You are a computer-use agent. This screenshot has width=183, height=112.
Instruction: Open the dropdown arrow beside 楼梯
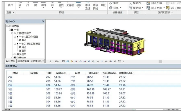point(121,8)
